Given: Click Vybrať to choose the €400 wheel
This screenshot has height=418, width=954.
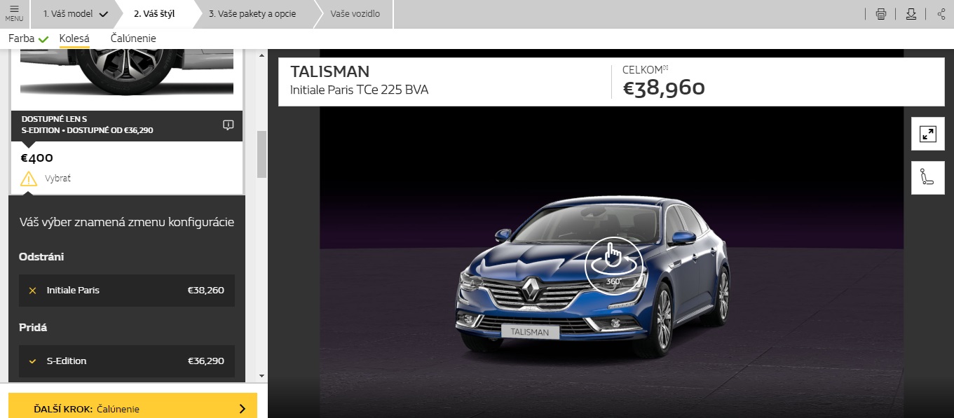Looking at the screenshot, I should pyautogui.click(x=57, y=178).
